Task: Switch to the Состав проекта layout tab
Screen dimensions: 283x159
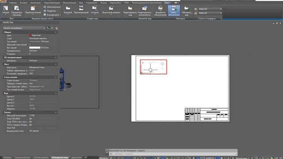Action: [41, 157]
